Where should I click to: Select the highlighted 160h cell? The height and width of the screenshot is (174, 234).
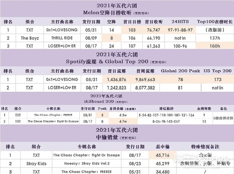(x=213, y=47)
